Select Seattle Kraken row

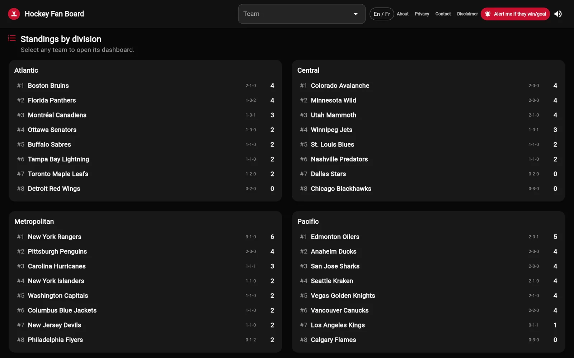pyautogui.click(x=428, y=281)
